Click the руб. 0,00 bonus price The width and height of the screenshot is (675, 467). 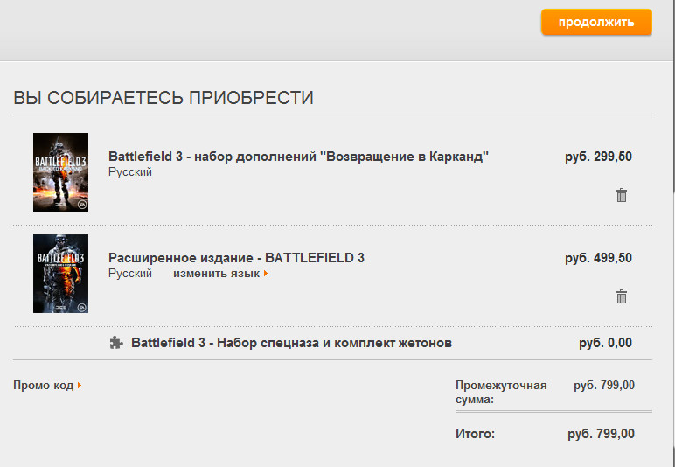[x=605, y=343]
